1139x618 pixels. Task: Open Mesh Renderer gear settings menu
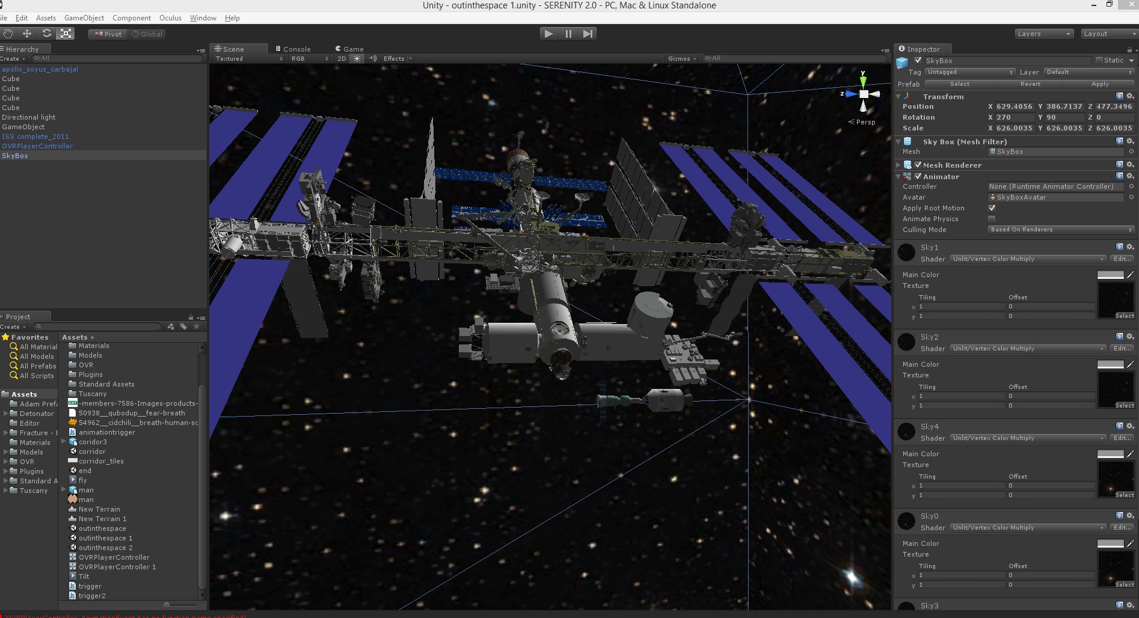1130,165
